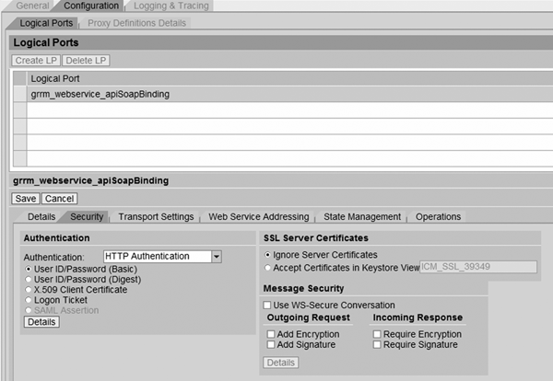Open the Web Service Addressing tab
The height and width of the screenshot is (381, 553).
[x=258, y=217]
